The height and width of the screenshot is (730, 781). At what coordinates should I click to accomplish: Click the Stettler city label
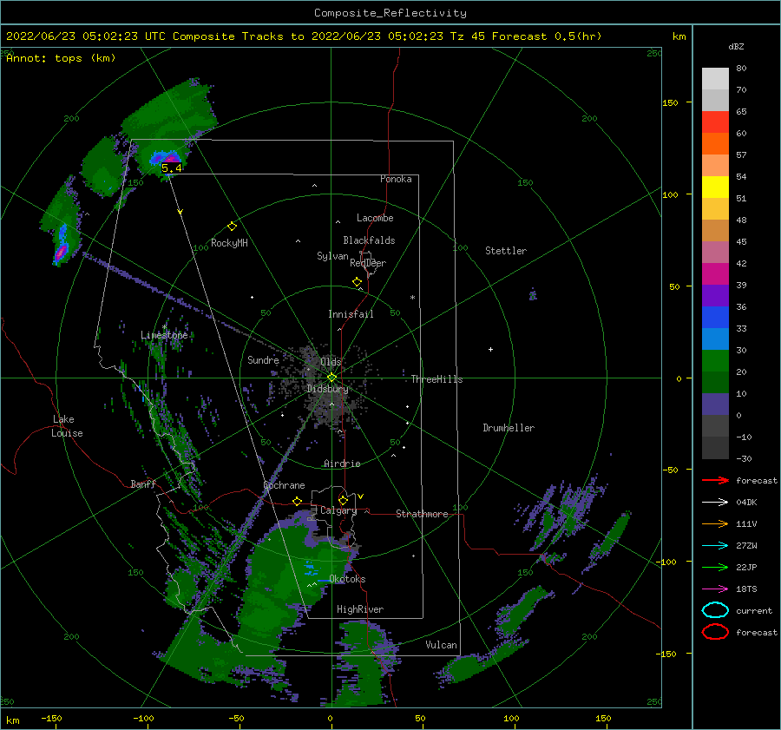tap(506, 251)
